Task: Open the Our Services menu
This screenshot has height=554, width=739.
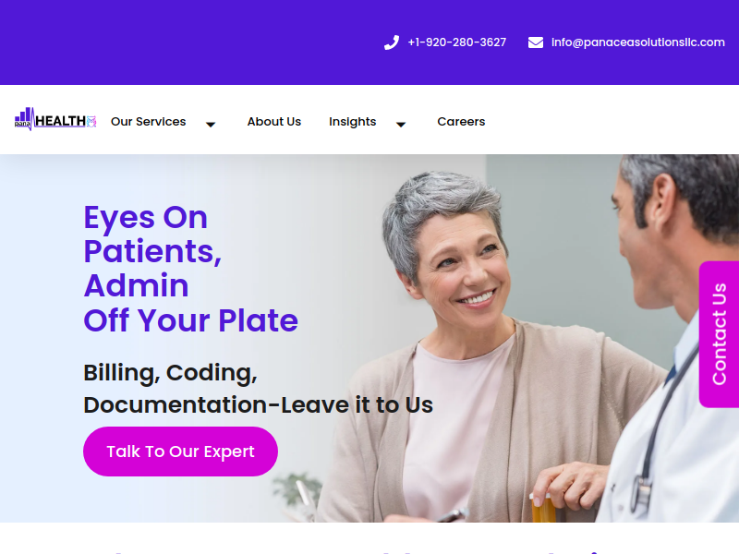Action: [x=148, y=122]
